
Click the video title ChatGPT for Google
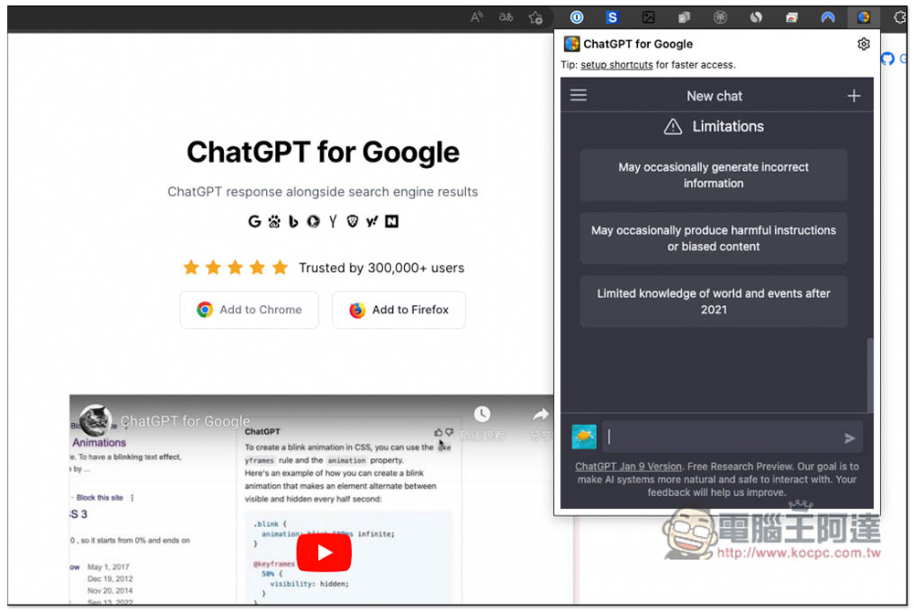pos(185,421)
